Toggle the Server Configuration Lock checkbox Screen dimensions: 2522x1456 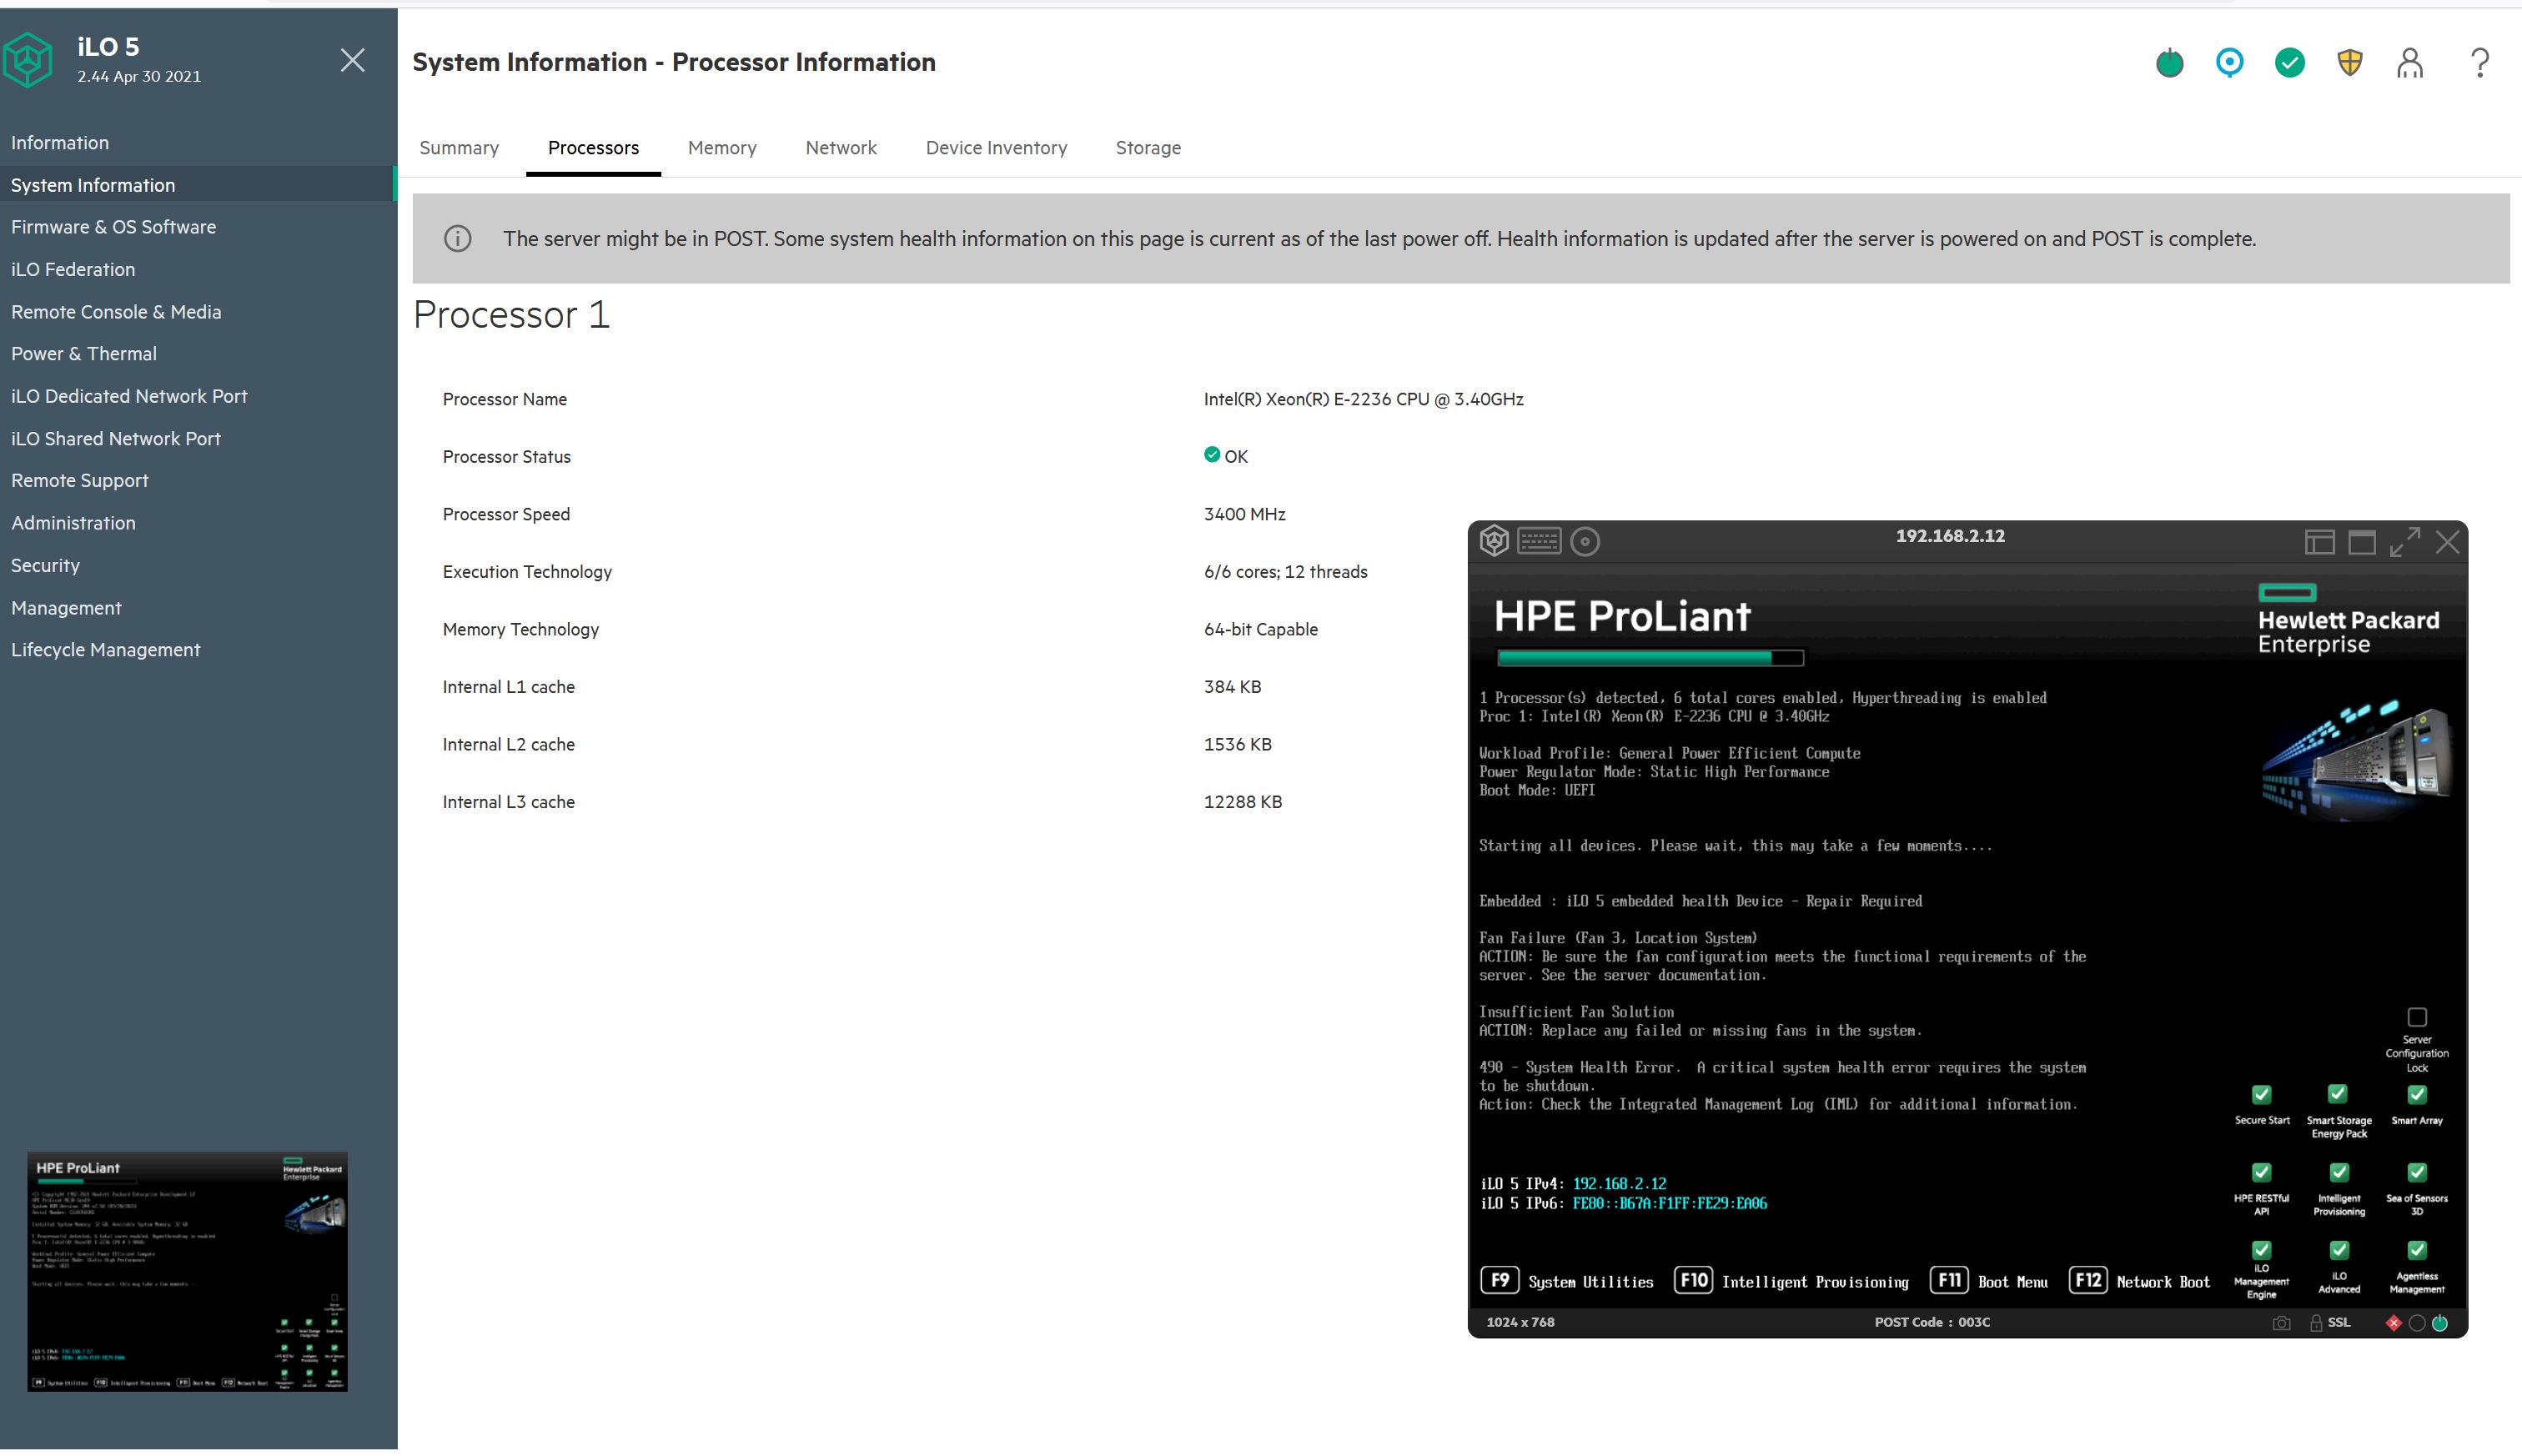2417,1017
